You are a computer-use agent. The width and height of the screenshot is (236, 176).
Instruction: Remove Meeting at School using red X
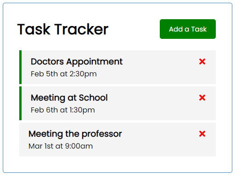point(202,98)
